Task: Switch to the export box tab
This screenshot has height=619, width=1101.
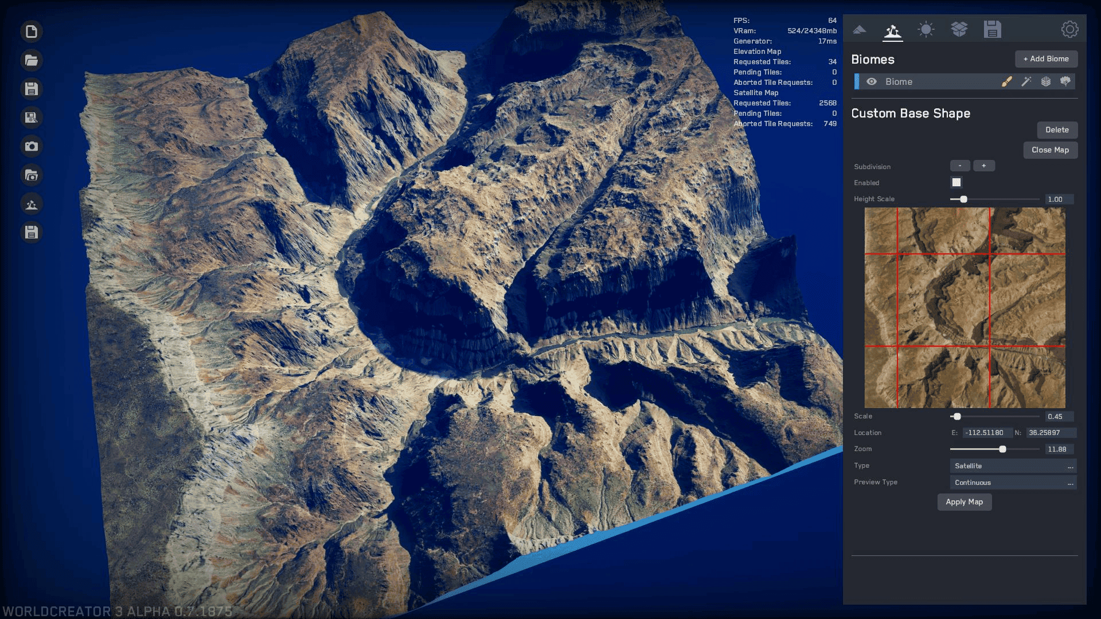Action: pos(958,29)
